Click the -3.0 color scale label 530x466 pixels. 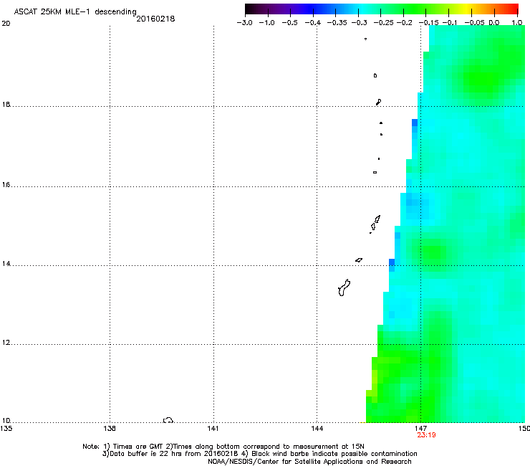click(x=244, y=23)
